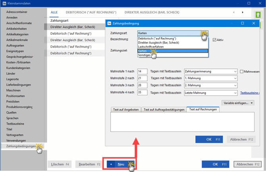Expand the Zahlungserinnerung text block dropdown
266x172 pixels.
235,72
